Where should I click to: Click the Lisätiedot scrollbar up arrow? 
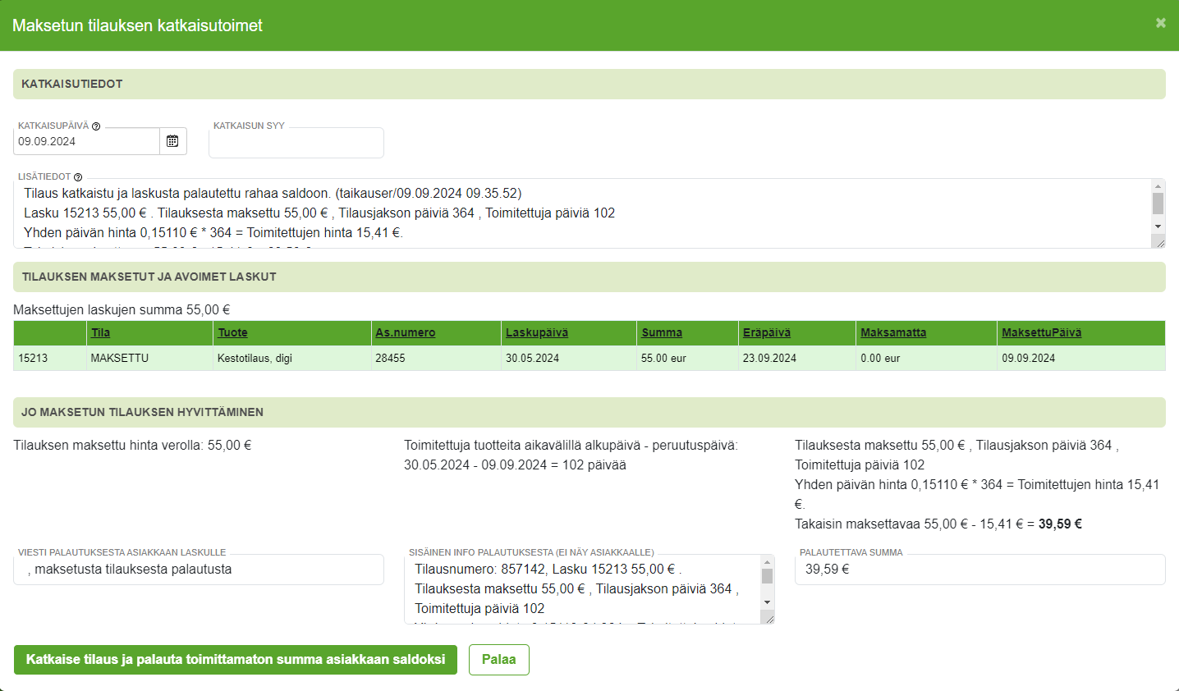(1158, 185)
